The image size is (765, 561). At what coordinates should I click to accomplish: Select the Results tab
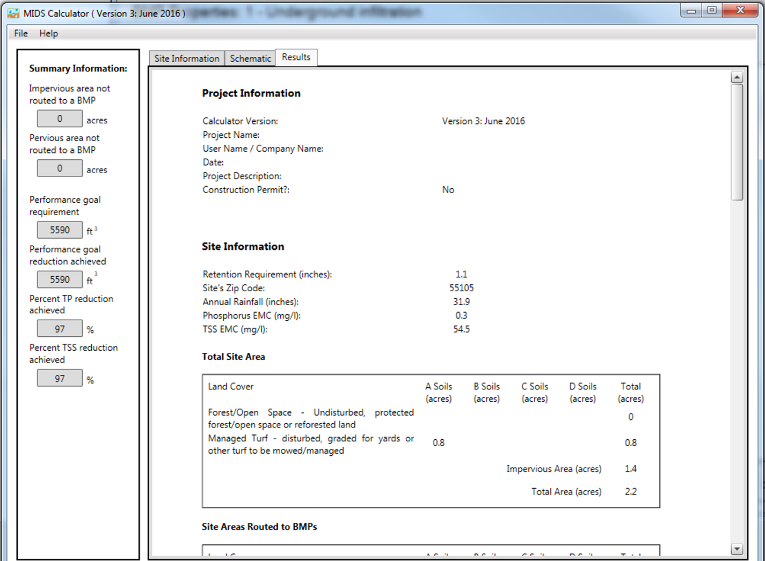coord(296,57)
